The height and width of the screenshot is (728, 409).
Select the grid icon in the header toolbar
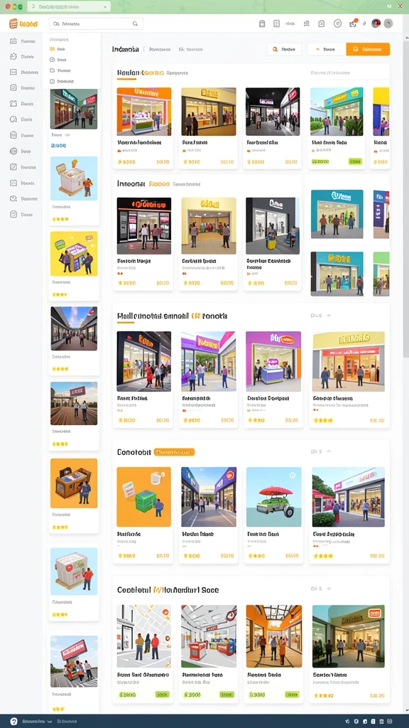[307, 23]
